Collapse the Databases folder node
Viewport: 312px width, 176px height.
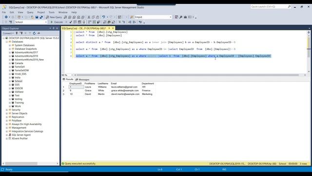coord(6,42)
